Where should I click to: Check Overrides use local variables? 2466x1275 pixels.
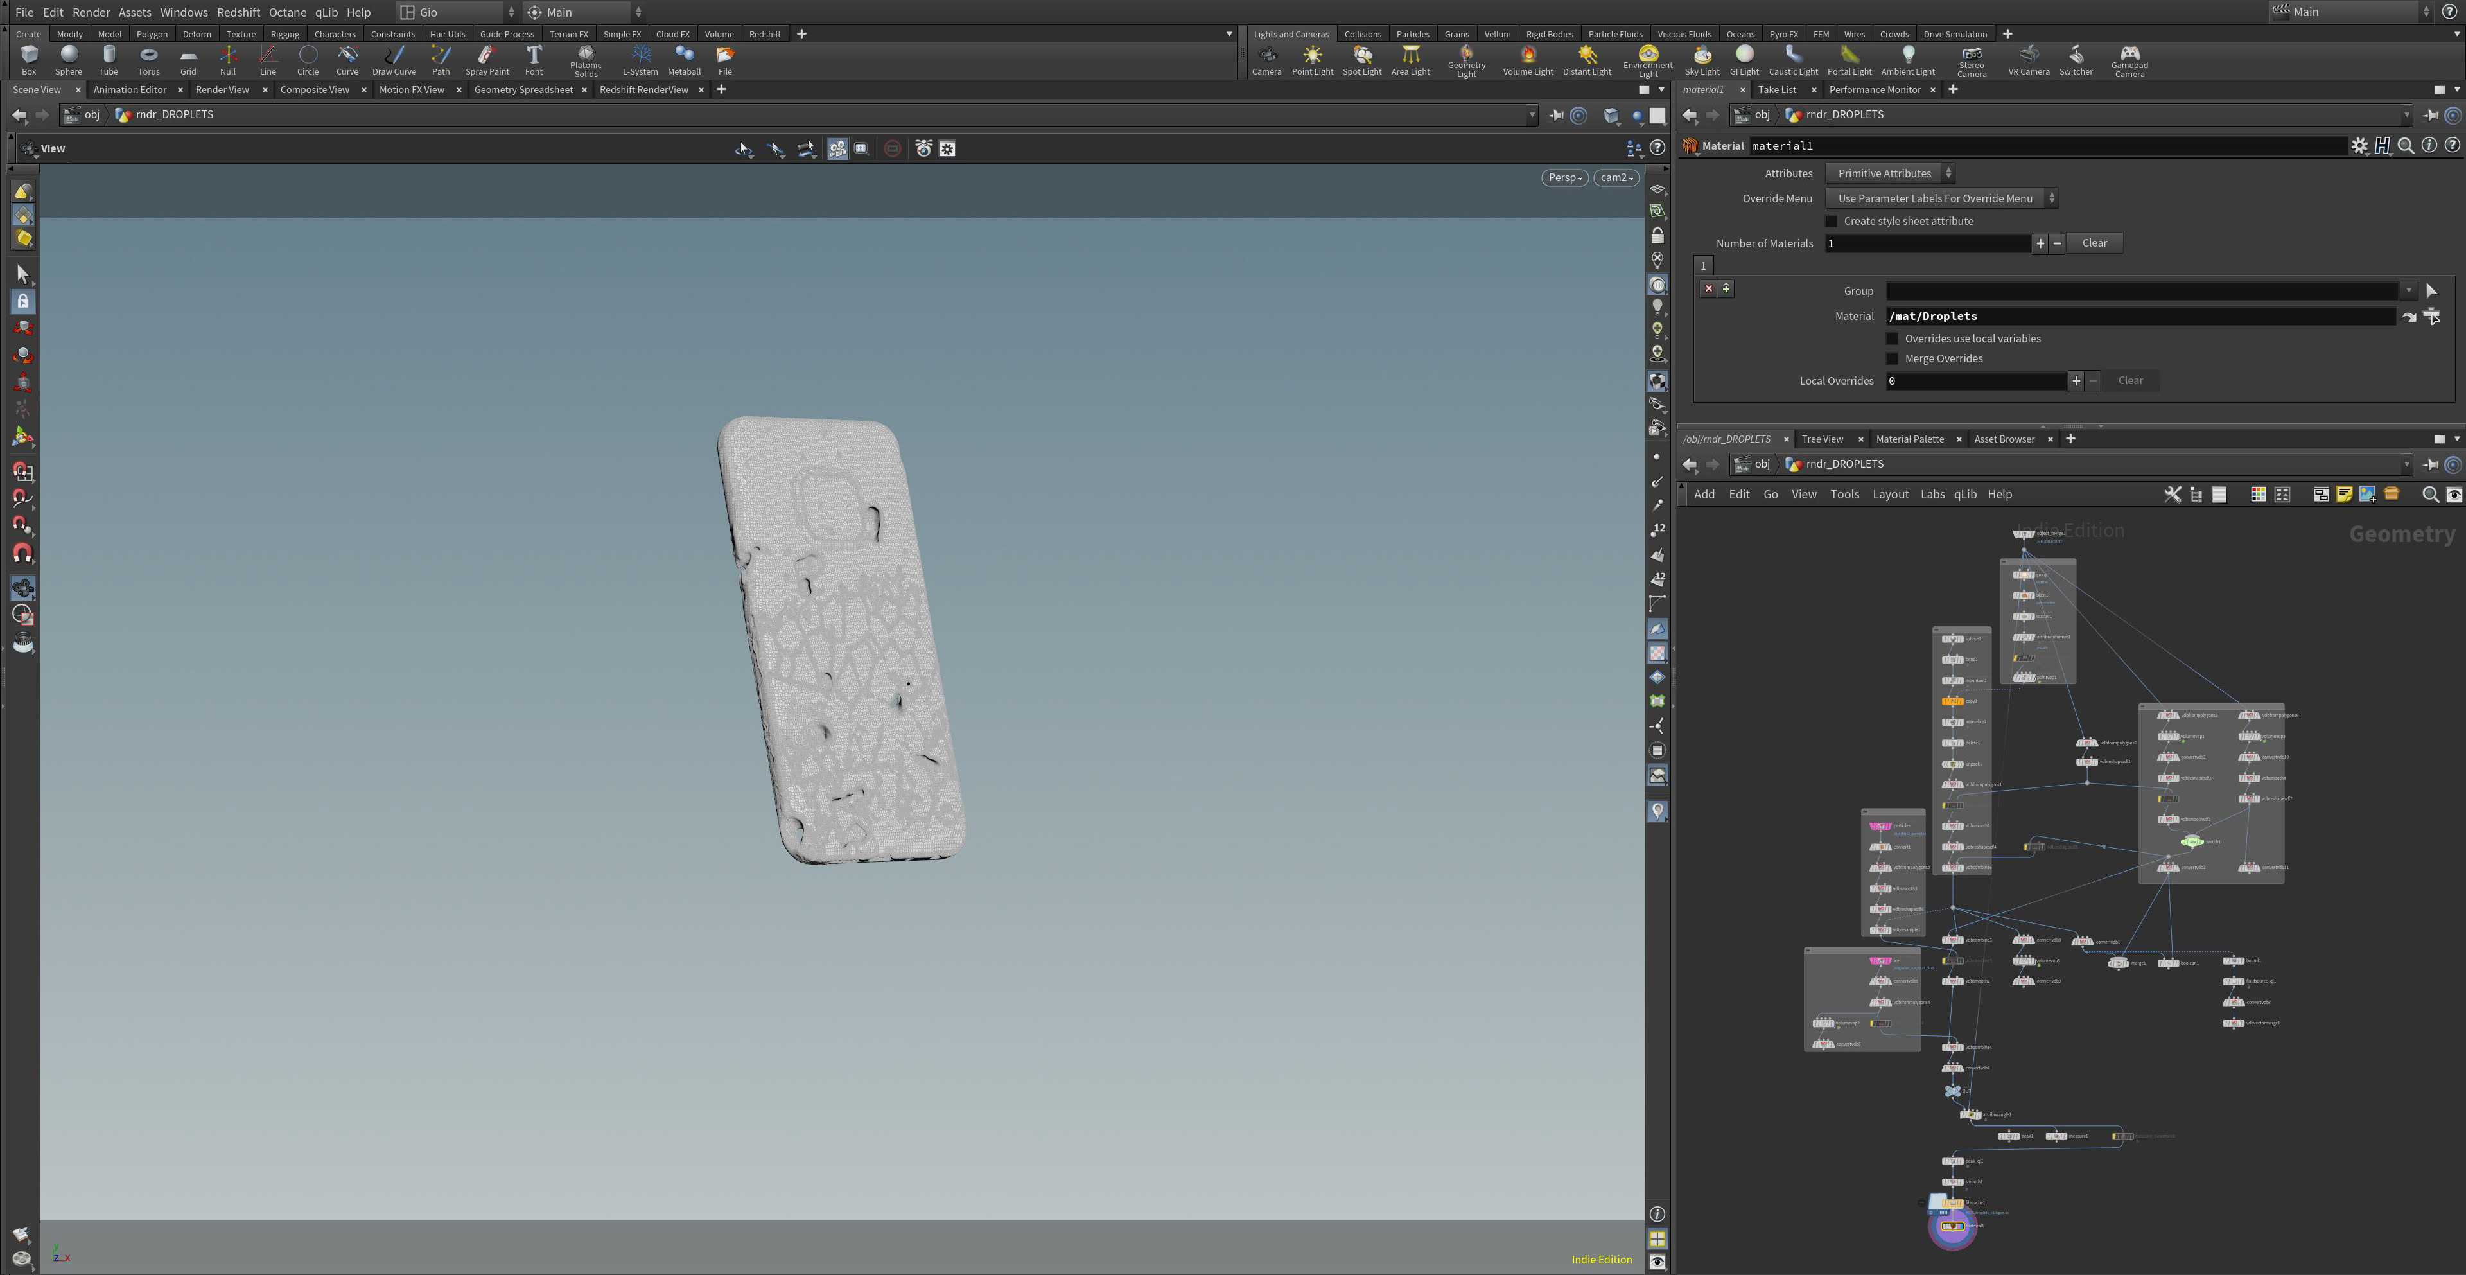pyautogui.click(x=1892, y=339)
